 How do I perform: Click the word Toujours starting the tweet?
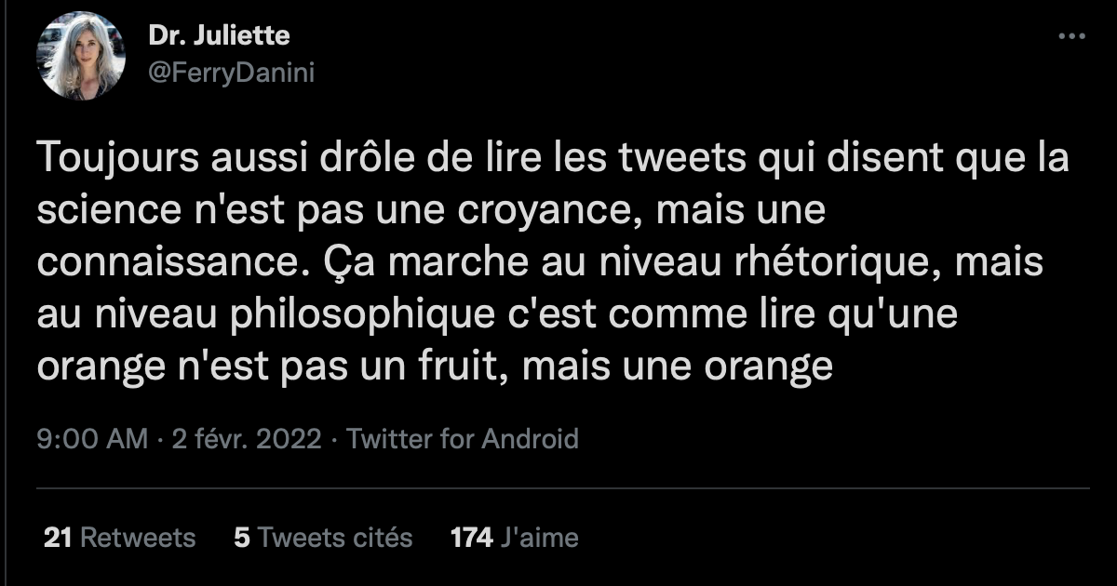pyautogui.click(x=104, y=161)
